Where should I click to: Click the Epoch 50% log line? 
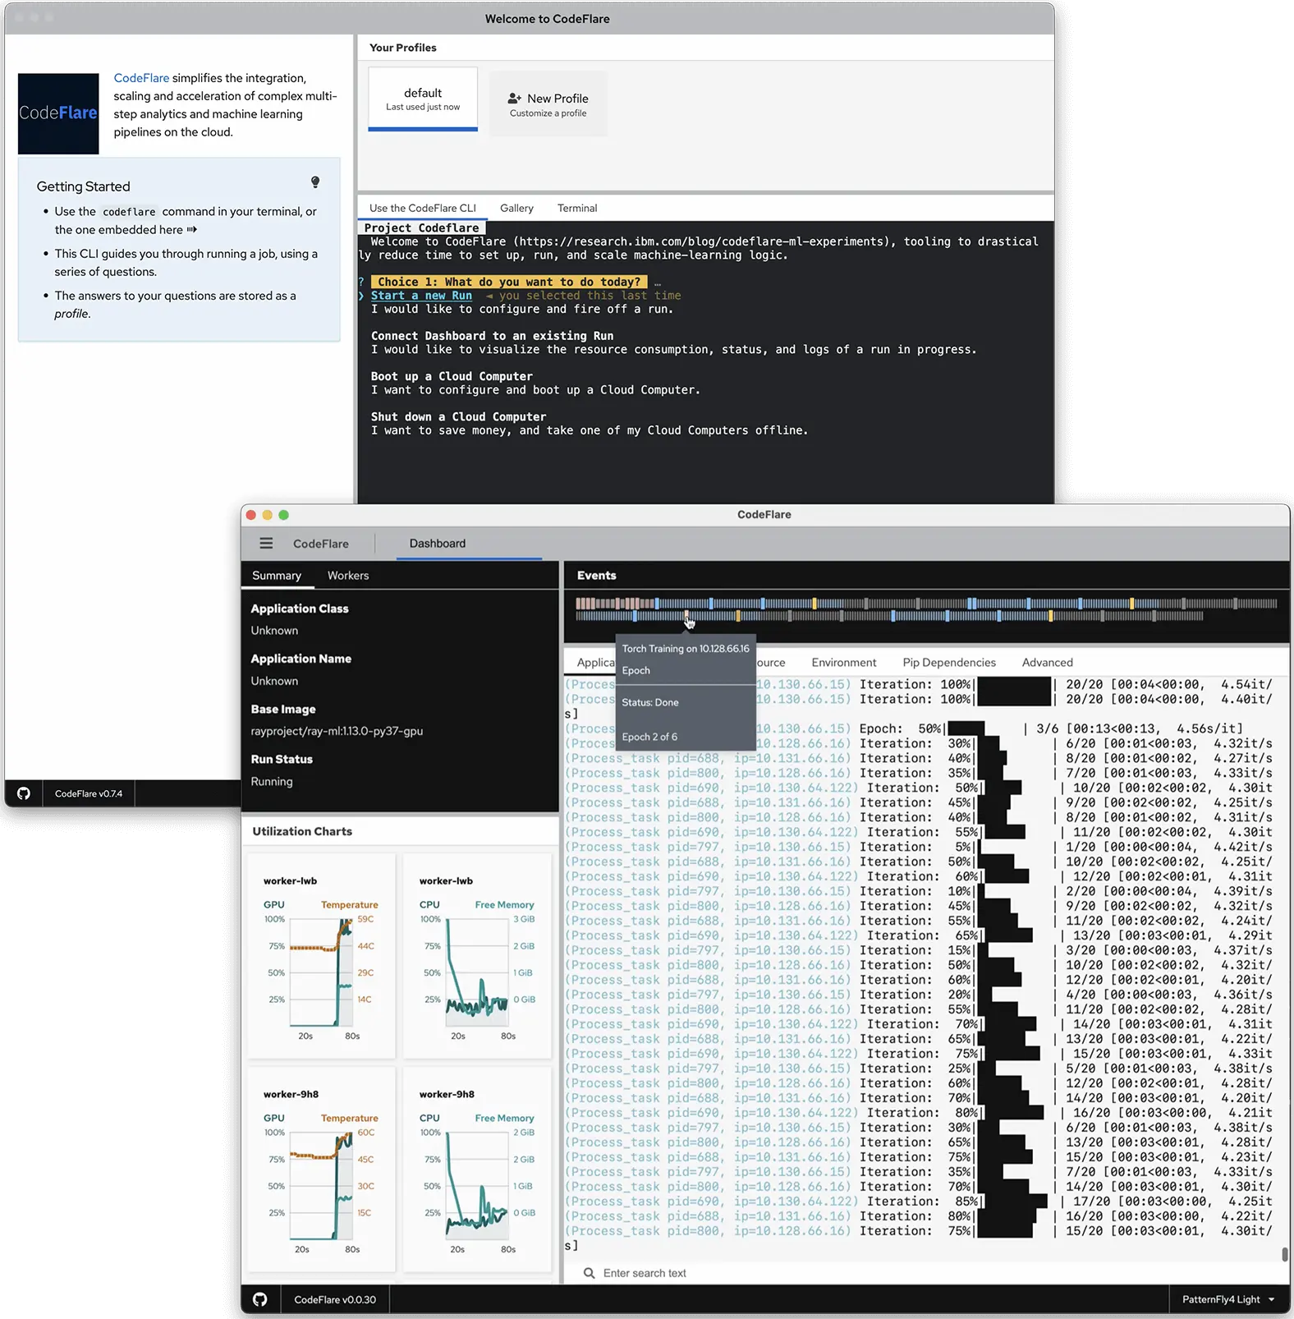904,728
